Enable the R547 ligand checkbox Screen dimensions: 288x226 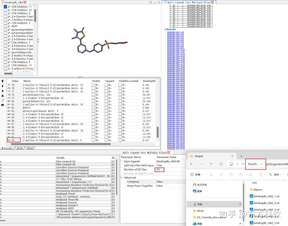point(5,26)
